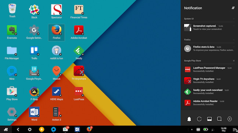Open the Spectator app shortcut
238x133 pixels.
click(57, 9)
